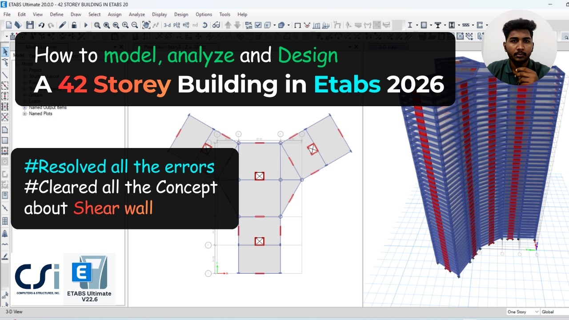Toggle the X-cross brace draw tool in left toolbar
Screen dimensions: 569x320
(5, 117)
